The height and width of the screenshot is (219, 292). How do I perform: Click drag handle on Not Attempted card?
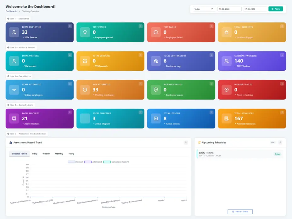pos(141,84)
